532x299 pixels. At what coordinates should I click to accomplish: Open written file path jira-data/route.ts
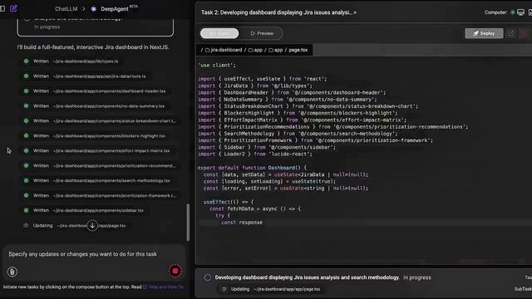99,76
